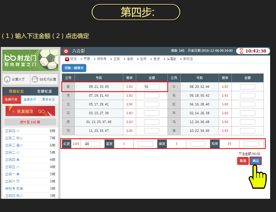Image resolution: width=276 pixels, height=212 pixels.
Task: Click the 六合彩 red chip icon
Action: [66, 51]
